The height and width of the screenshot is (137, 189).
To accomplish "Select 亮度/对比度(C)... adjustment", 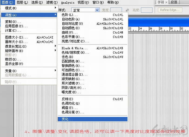I will pyautogui.click(x=93, y=41).
